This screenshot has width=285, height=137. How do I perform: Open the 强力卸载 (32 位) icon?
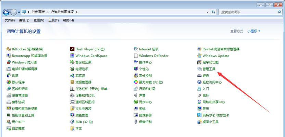[136, 82]
